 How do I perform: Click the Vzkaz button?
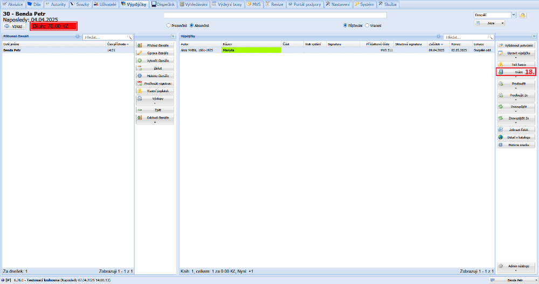[x=15, y=26]
